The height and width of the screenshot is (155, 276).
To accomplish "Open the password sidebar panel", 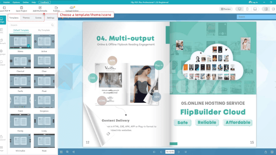I will 2,138.
